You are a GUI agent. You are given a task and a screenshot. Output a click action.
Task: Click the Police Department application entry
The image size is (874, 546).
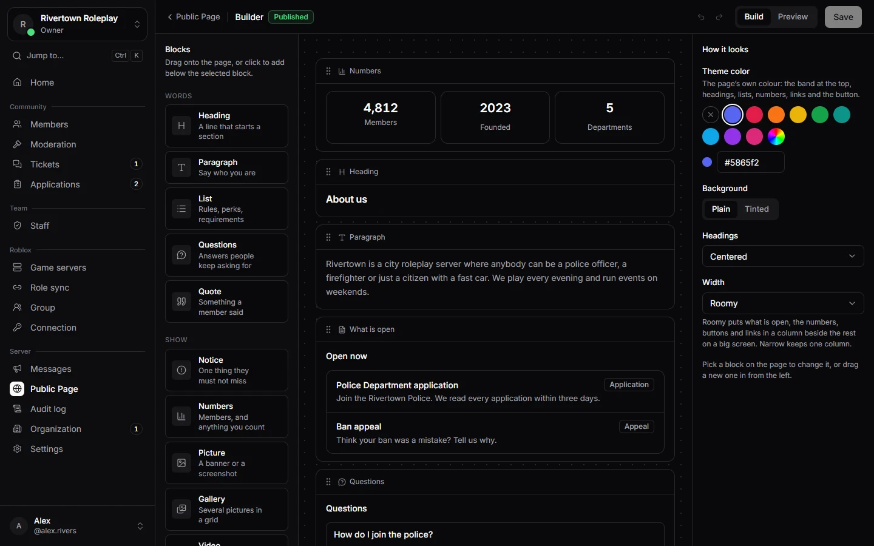[495, 391]
